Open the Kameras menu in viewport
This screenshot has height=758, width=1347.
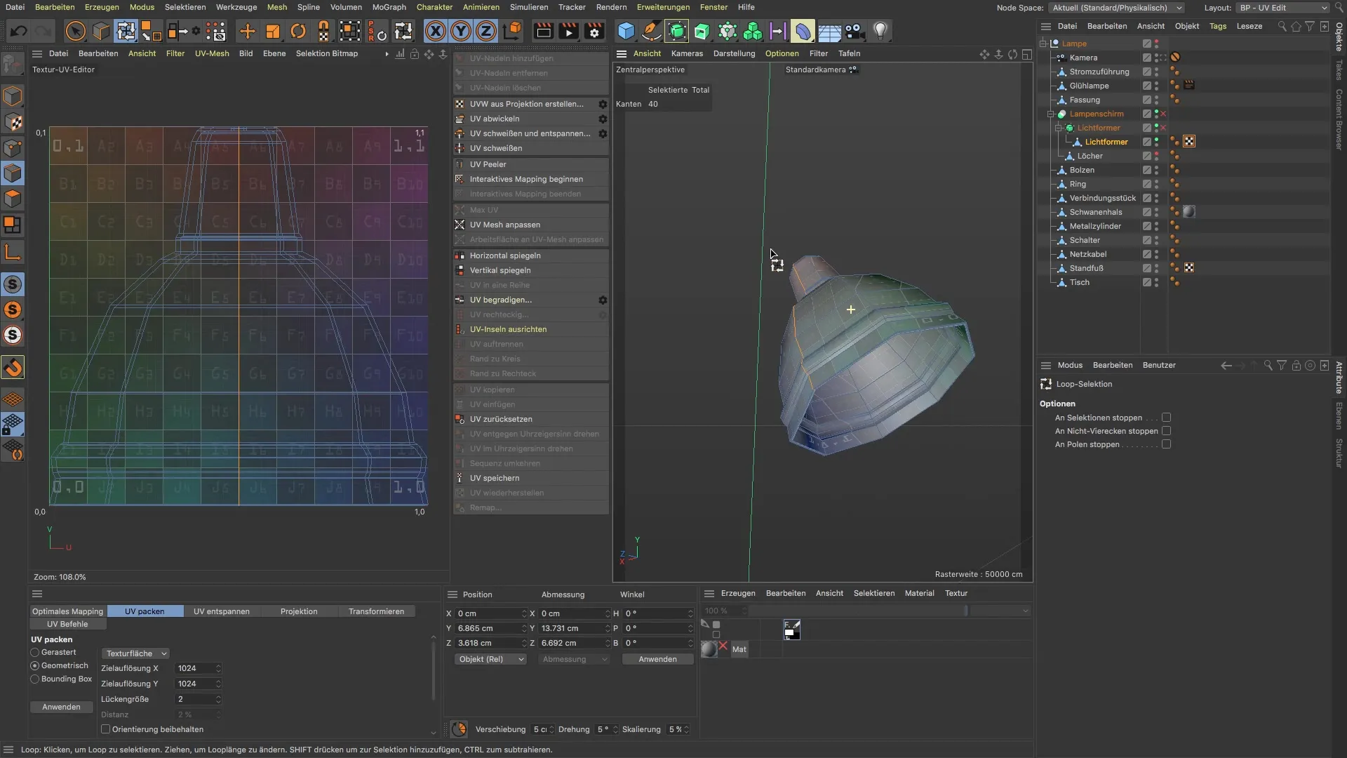click(x=686, y=53)
